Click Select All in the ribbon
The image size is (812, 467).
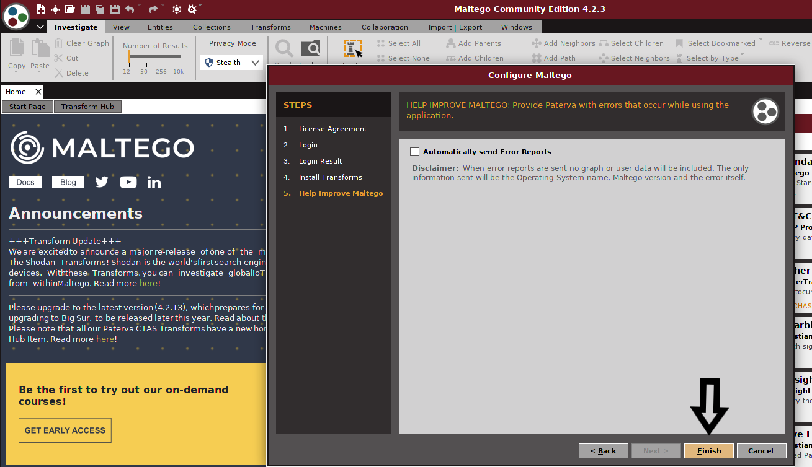(399, 43)
